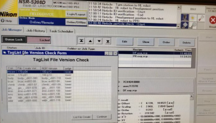This screenshot has height=123, width=216.
Task: Click the NSR Version column header
Action: (52, 68)
